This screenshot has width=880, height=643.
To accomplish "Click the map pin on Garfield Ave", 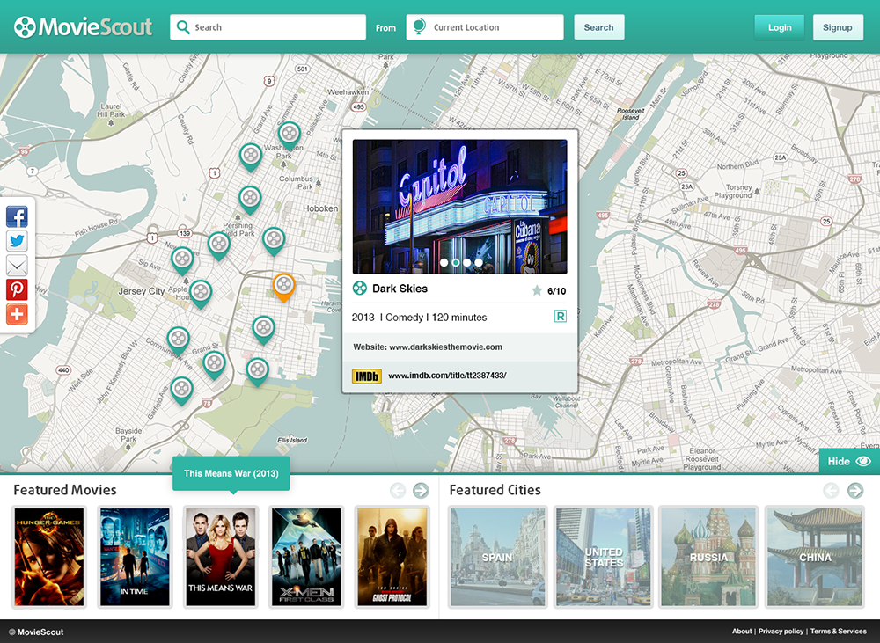I will 181,391.
